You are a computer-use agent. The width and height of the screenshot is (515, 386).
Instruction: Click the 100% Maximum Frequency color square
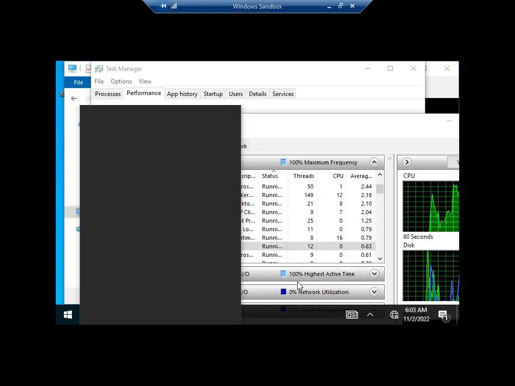pos(284,162)
